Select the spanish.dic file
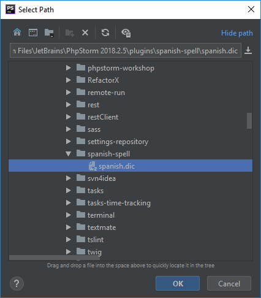 pos(130,166)
